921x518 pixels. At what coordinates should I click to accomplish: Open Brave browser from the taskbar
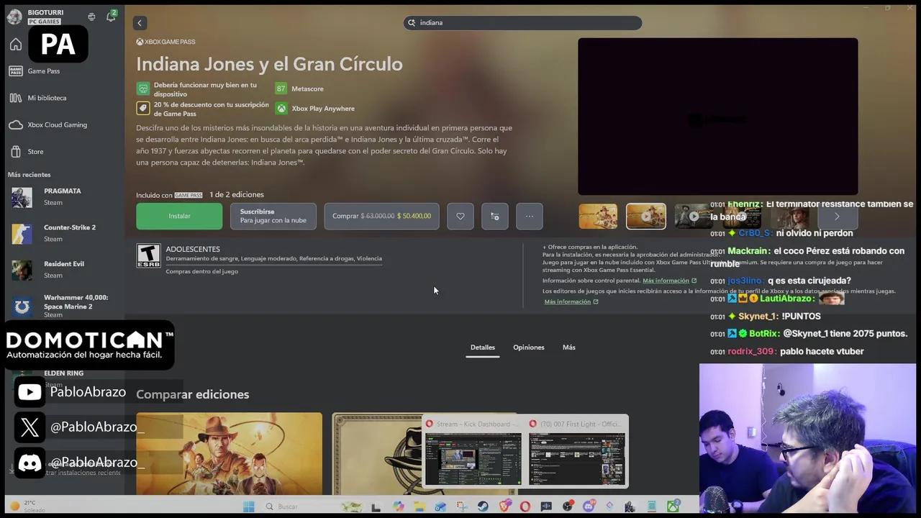click(x=505, y=506)
